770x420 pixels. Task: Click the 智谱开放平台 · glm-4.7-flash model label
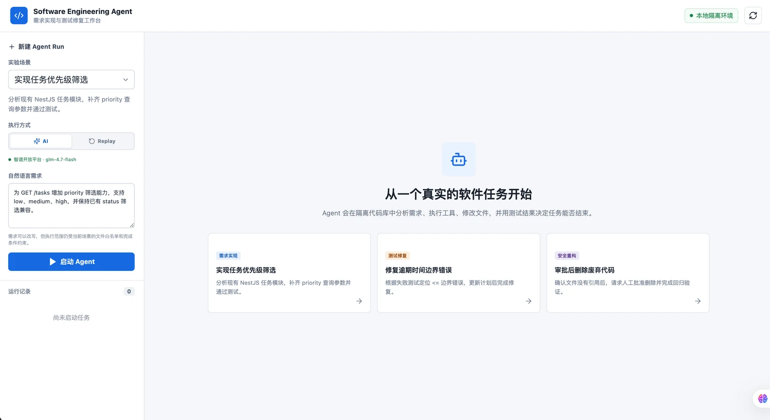(x=45, y=159)
